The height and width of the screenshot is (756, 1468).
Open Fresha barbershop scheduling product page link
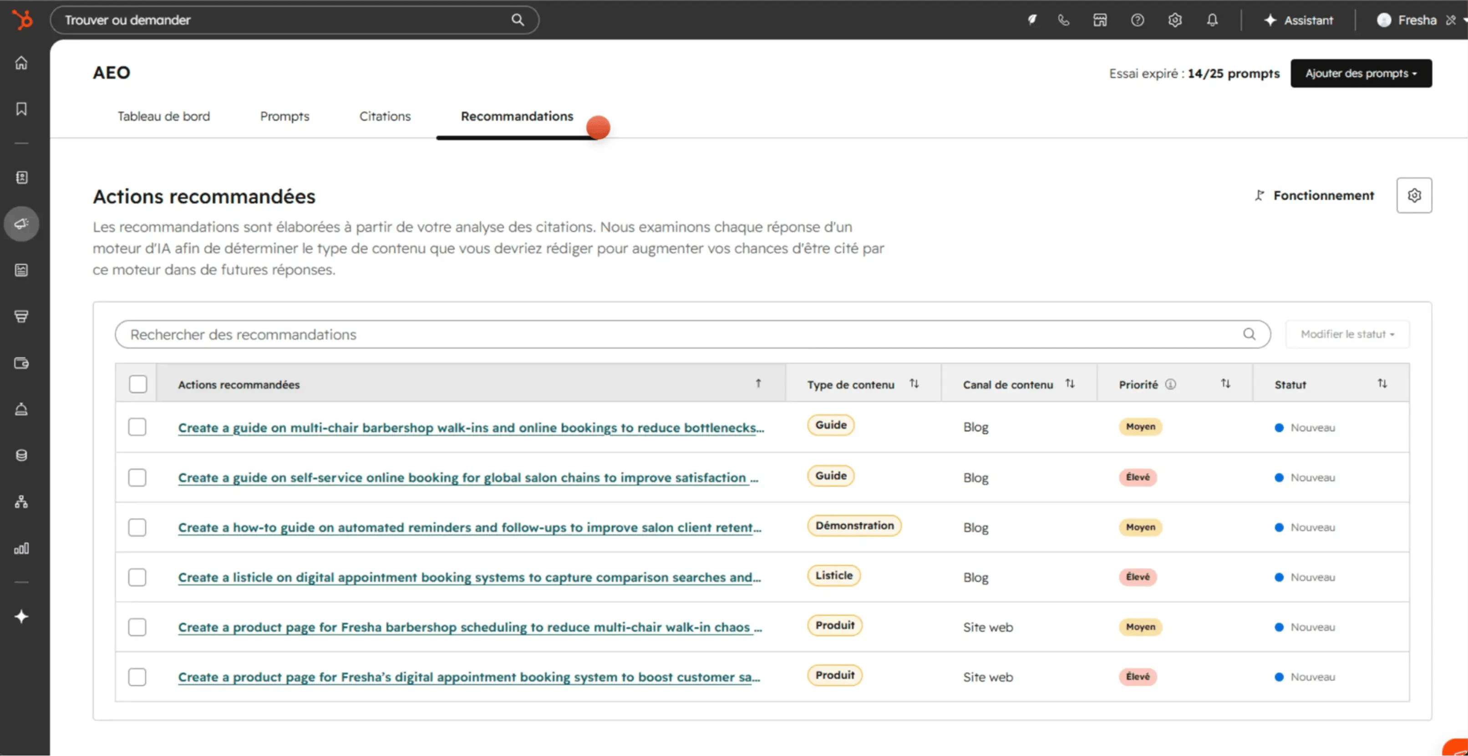pyautogui.click(x=470, y=627)
